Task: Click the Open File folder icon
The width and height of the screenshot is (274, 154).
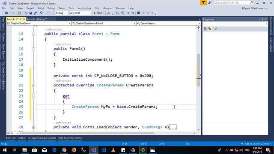Action: tap(26, 13)
